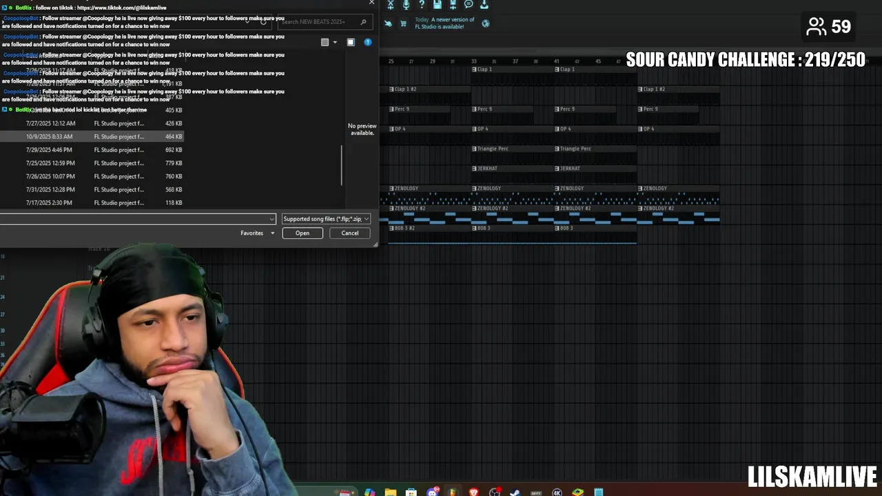Click the hand pointer icon beside the news panel
Image resolution: width=882 pixels, height=496 pixels.
[388, 23]
